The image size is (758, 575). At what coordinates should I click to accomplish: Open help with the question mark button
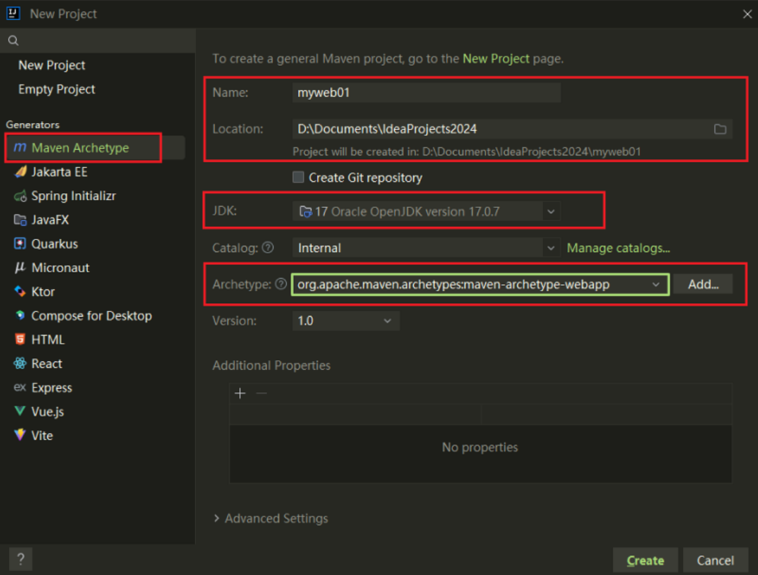(21, 559)
